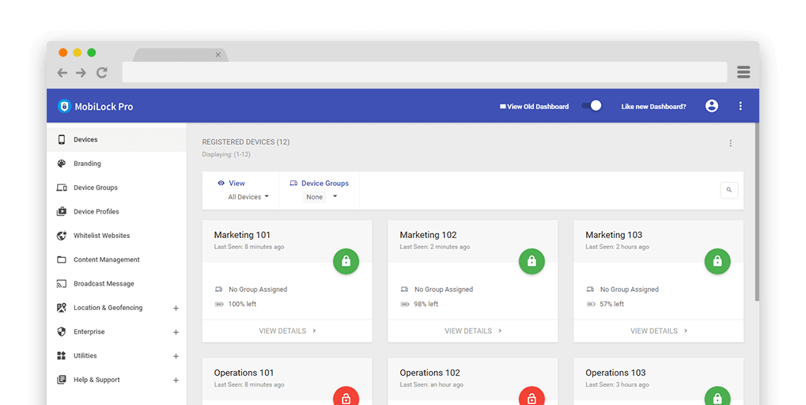
Task: Click the browser forward arrow
Action: coord(81,73)
